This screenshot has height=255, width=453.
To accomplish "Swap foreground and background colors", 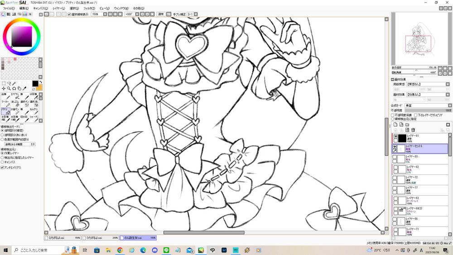I will pos(40,82).
